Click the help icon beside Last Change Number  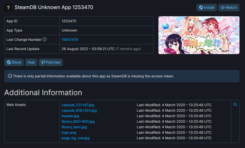[44, 39]
